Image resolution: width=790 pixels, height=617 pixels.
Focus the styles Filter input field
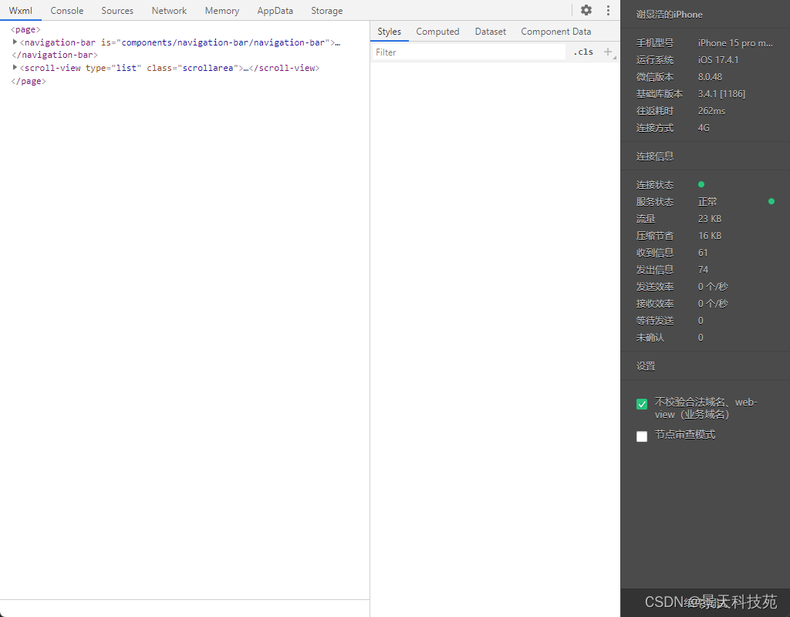(468, 52)
